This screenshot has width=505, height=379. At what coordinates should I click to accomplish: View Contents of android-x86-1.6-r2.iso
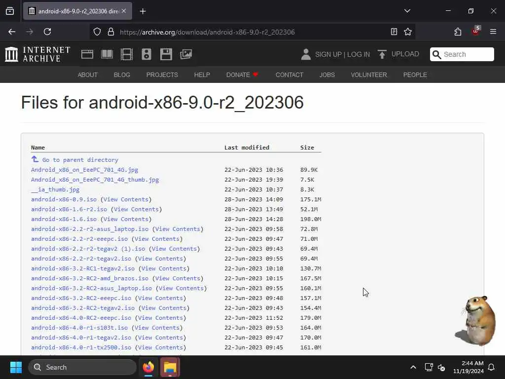[x=136, y=209]
